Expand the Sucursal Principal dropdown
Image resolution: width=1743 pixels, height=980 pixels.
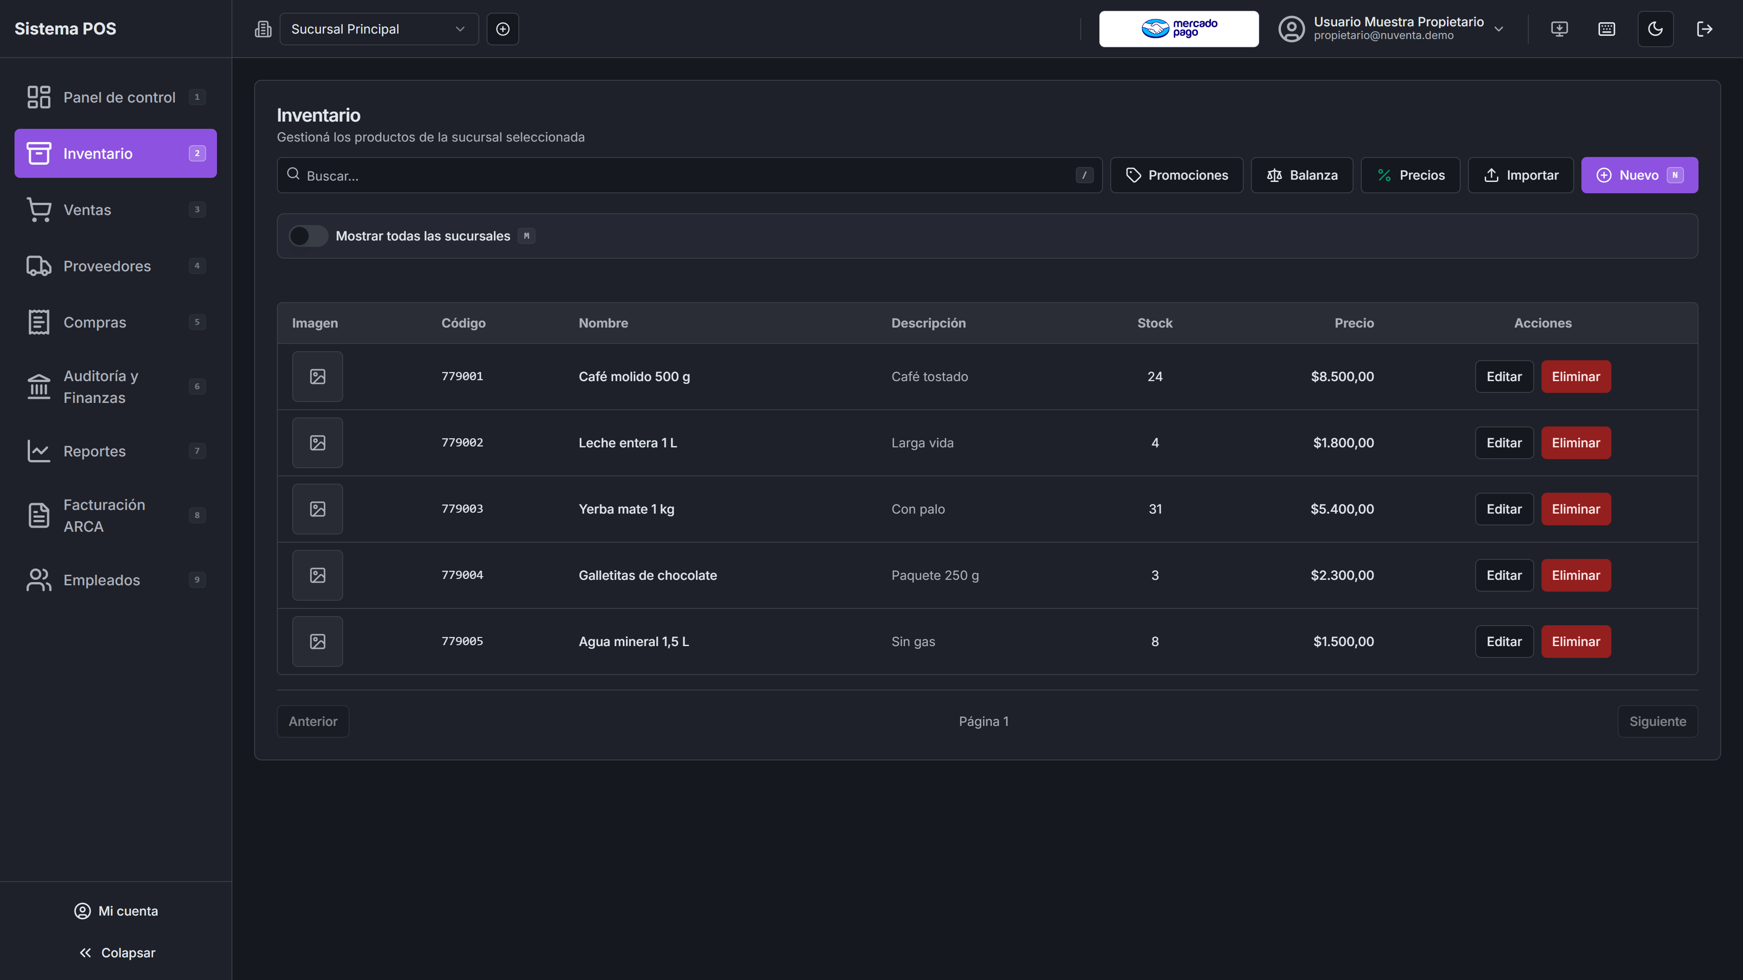click(379, 29)
